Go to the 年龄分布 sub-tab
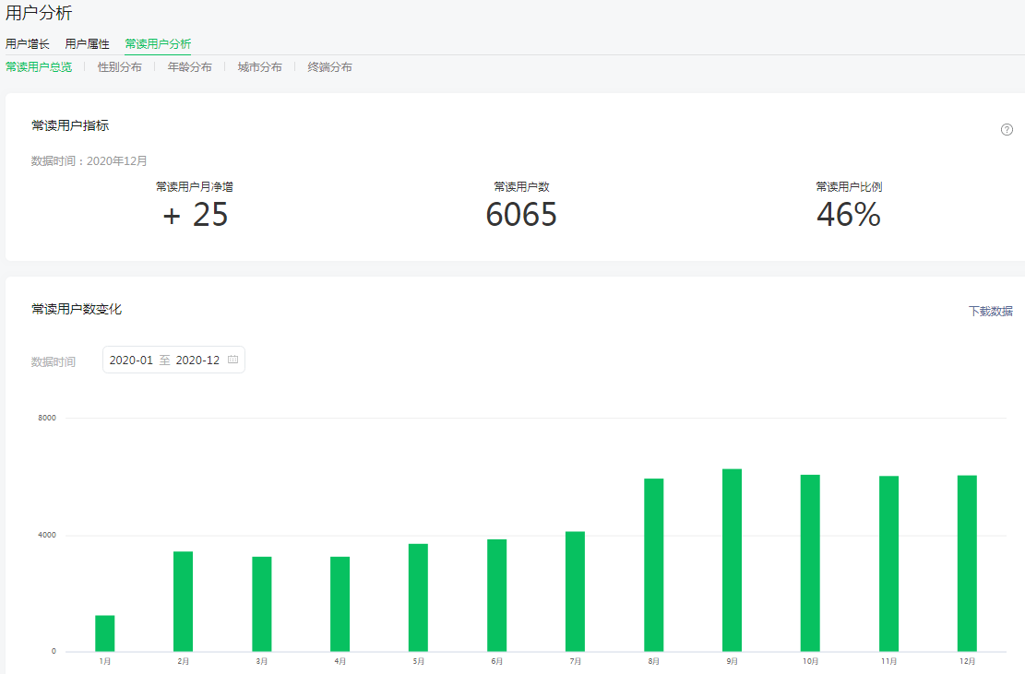This screenshot has height=674, width=1025. tap(190, 67)
